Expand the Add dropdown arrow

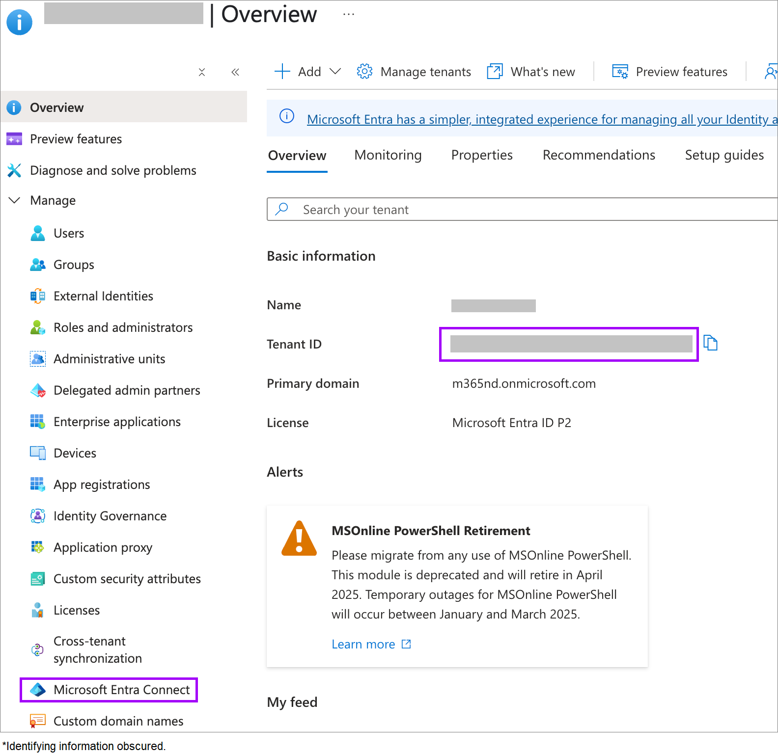point(335,72)
